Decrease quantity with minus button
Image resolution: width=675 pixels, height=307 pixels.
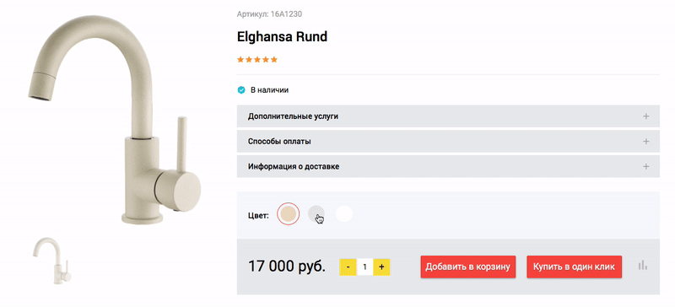[348, 267]
